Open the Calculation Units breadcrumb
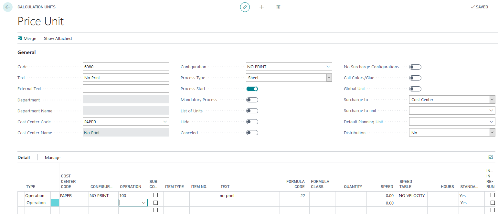The height and width of the screenshot is (218, 498). tap(37, 7)
